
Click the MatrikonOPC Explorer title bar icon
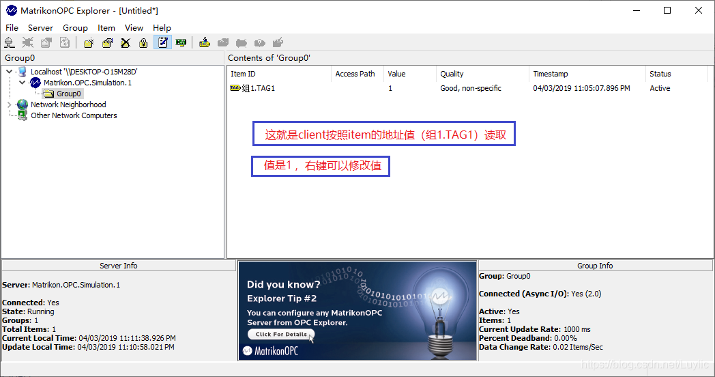(12, 10)
